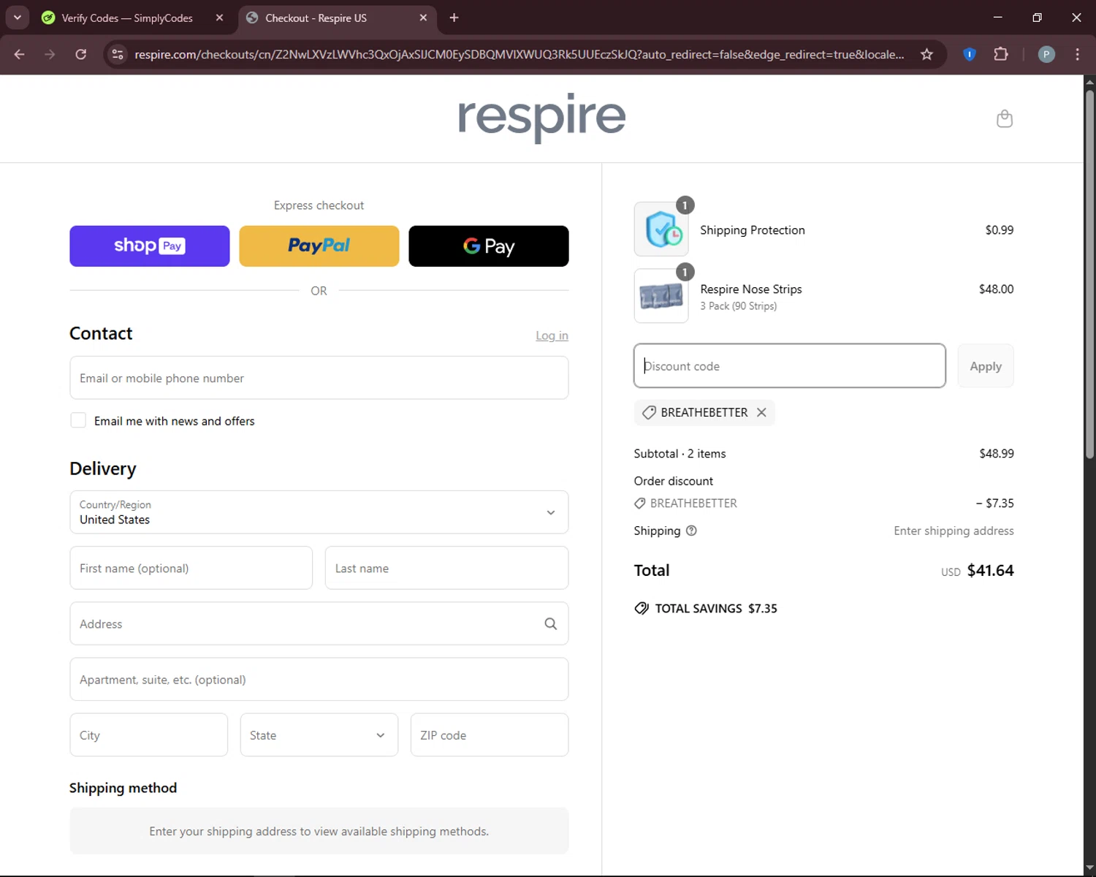Open the browser extensions puzzle icon

pos(1001,54)
